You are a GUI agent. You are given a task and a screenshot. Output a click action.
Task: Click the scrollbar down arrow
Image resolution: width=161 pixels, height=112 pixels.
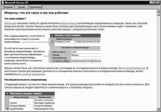(x=158, y=109)
